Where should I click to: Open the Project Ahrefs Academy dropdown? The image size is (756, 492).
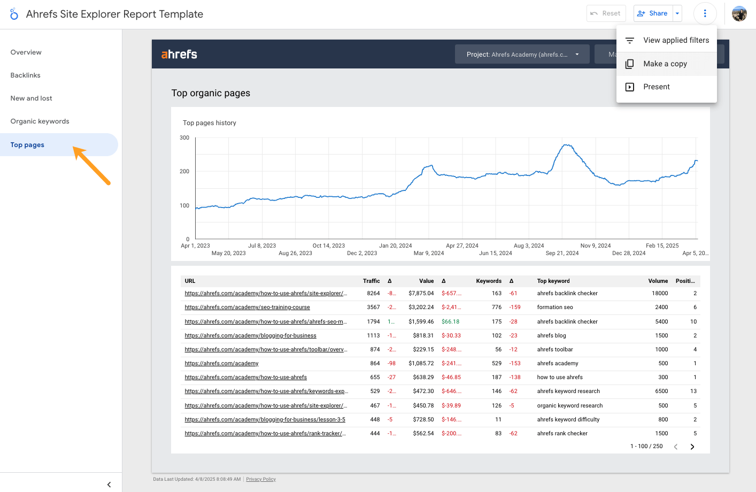tap(522, 53)
